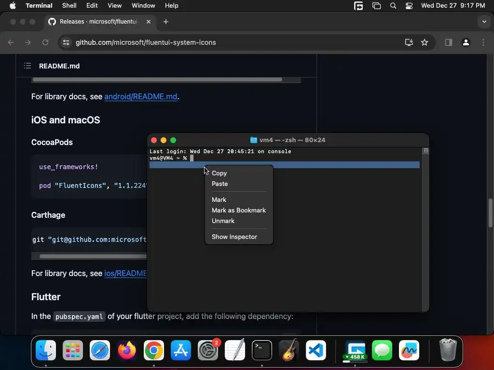The height and width of the screenshot is (370, 494).
Task: Click the Terminal title folder proxy icon
Action: click(x=253, y=140)
